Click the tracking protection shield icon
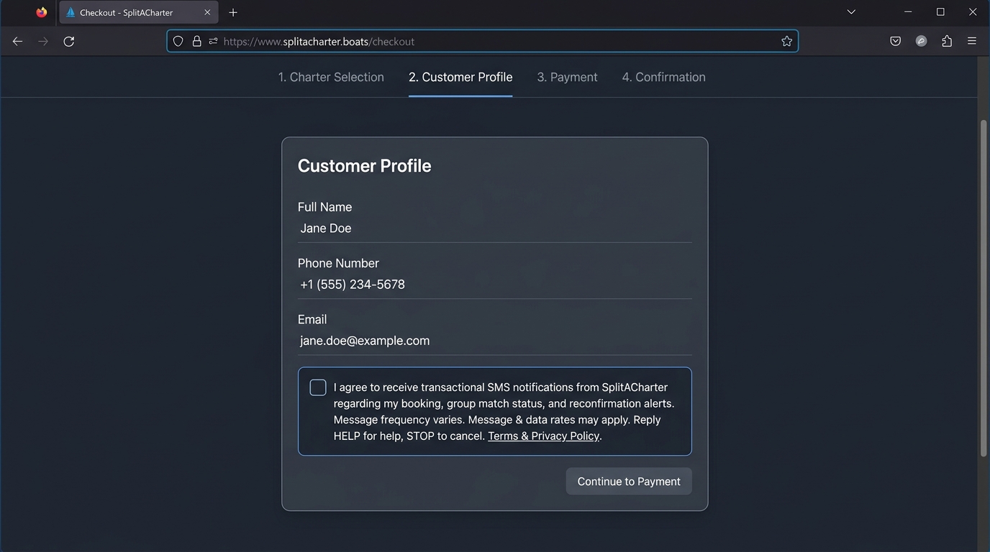 [178, 42]
